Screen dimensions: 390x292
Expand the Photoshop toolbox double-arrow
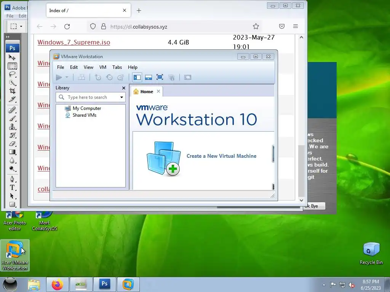click(8, 37)
